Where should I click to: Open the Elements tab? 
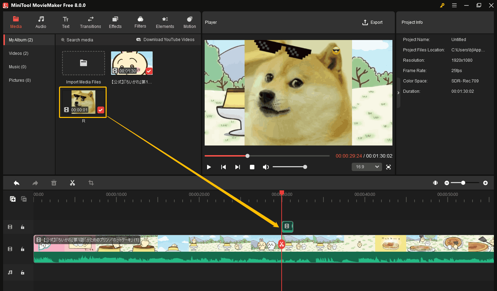165,22
